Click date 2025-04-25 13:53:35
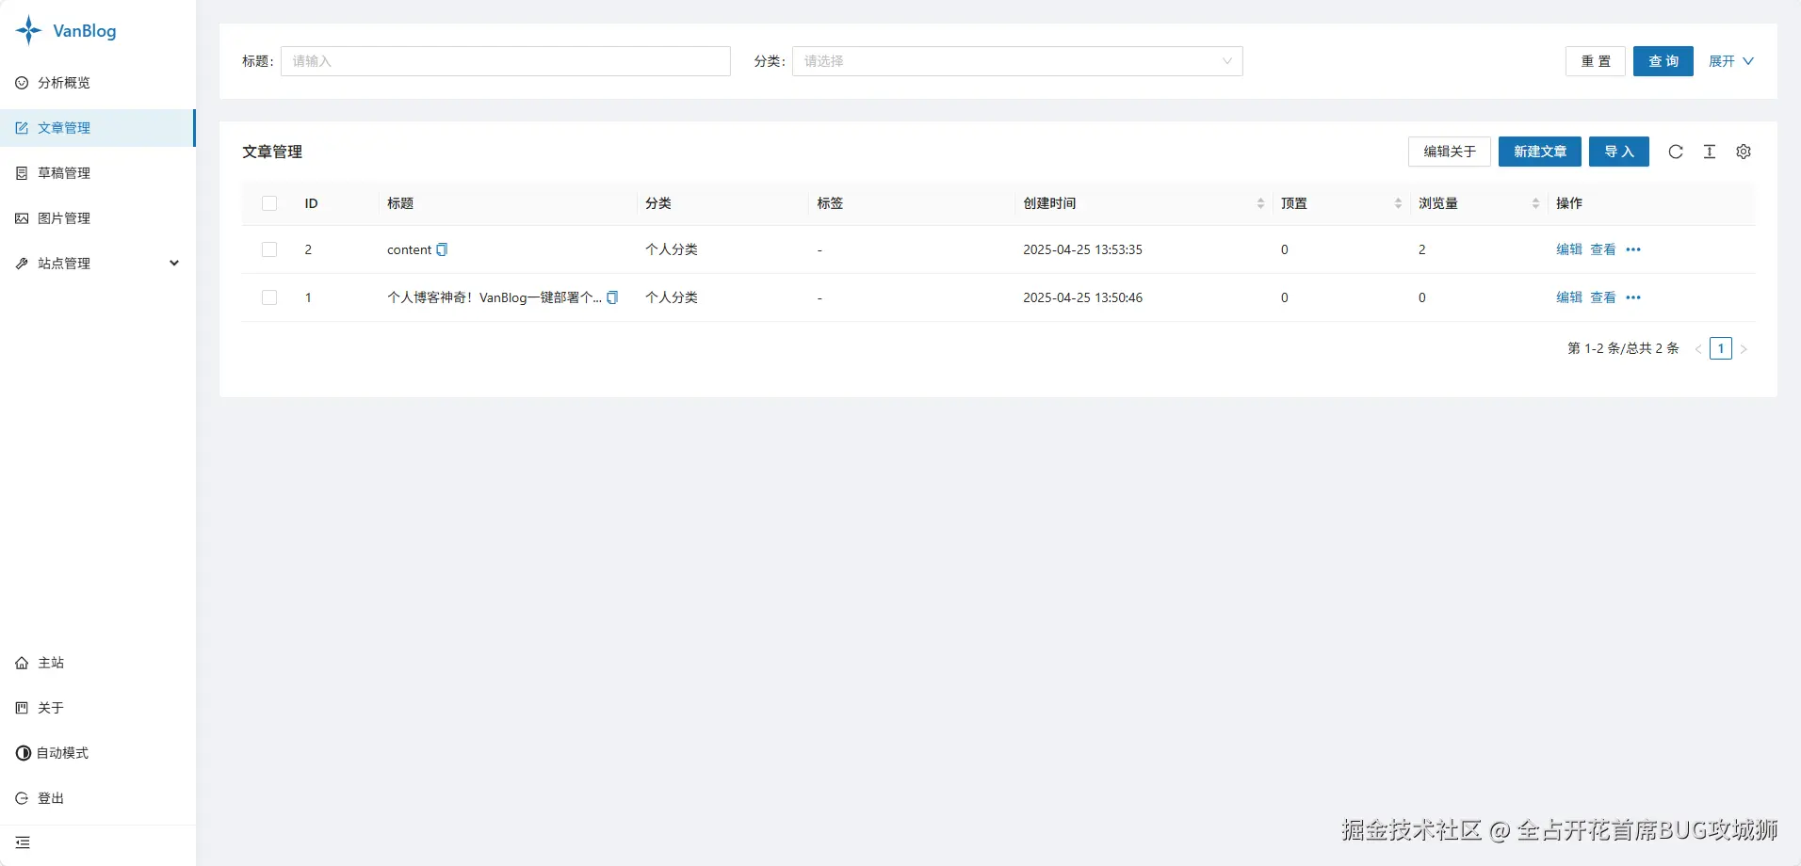1801x866 pixels. [x=1082, y=249]
